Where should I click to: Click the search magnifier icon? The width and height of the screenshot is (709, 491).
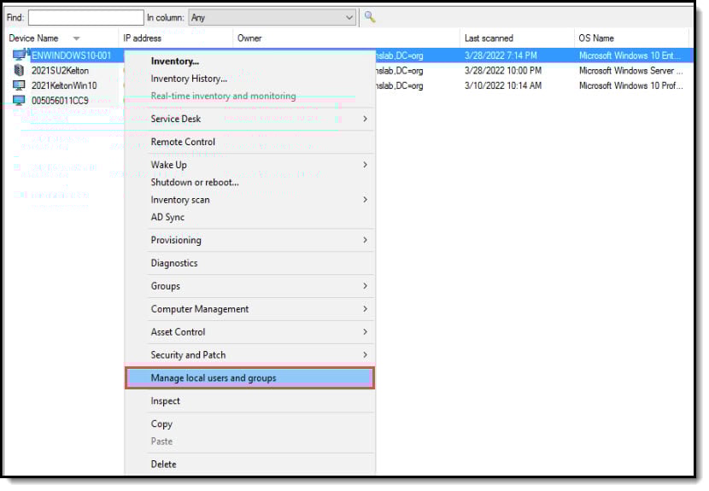click(x=370, y=17)
